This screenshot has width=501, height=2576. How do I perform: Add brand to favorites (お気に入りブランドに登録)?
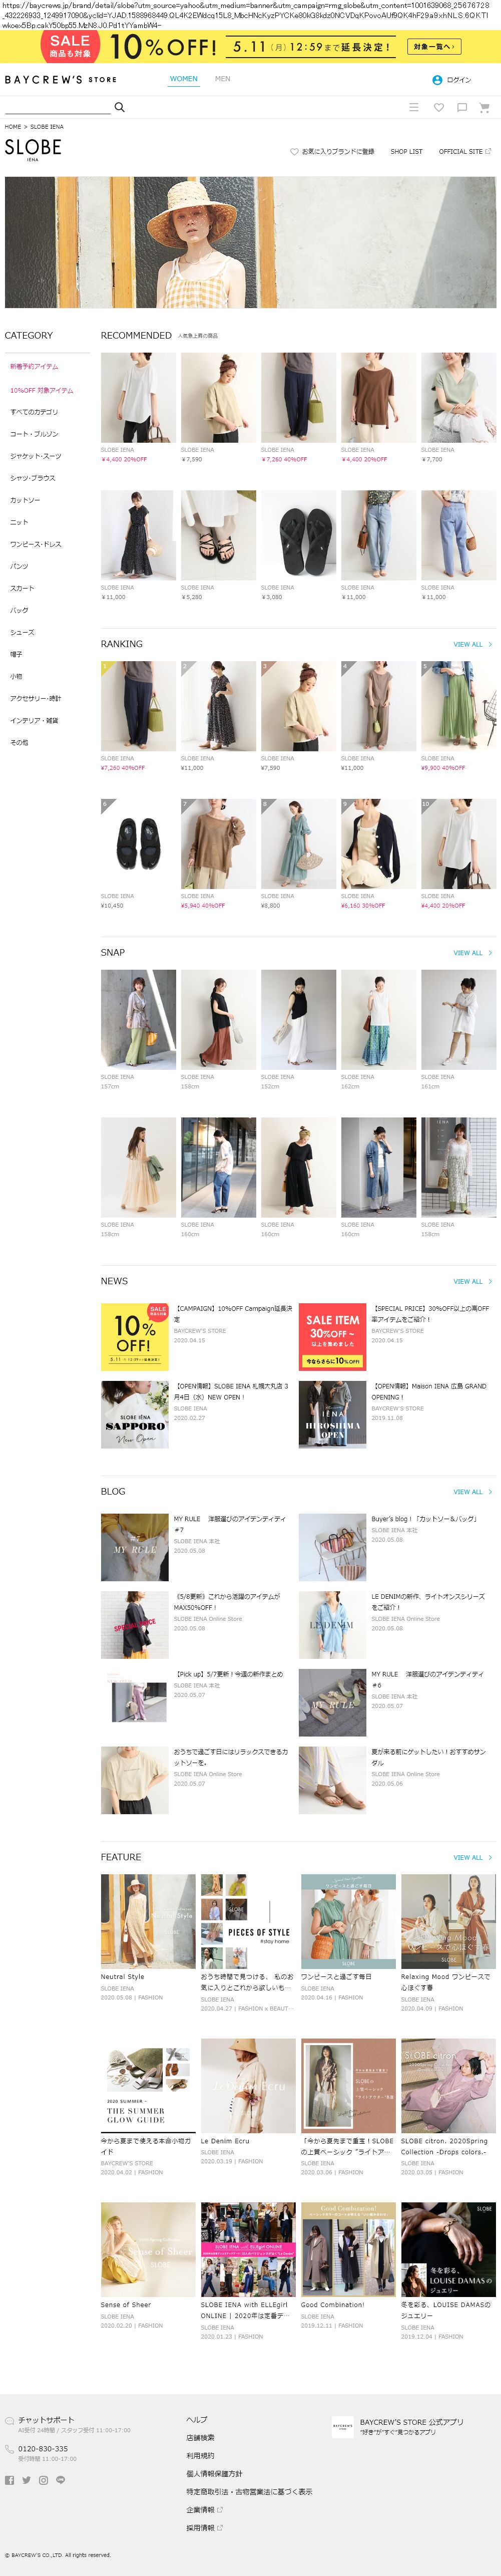pyautogui.click(x=332, y=152)
